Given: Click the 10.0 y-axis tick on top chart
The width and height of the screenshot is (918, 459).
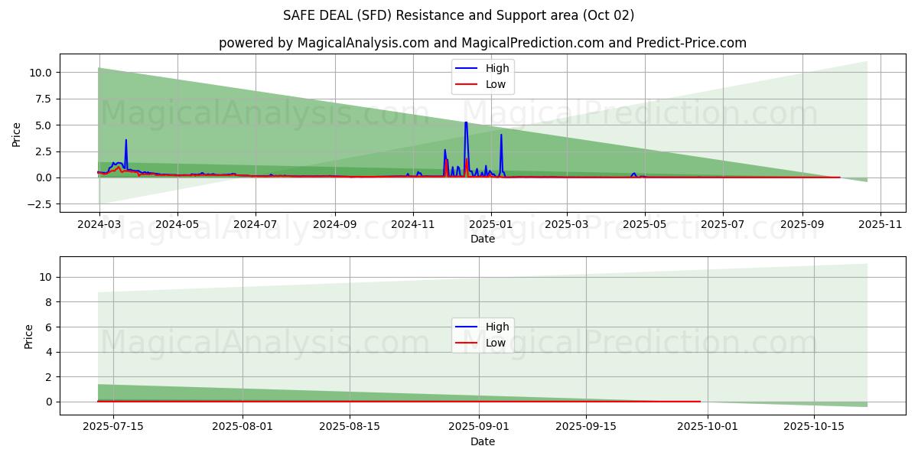Looking at the screenshot, I should [x=40, y=73].
